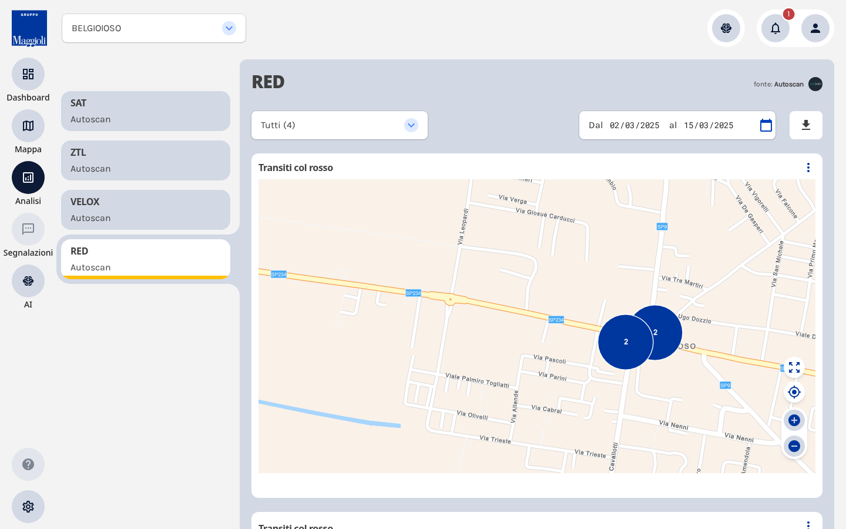This screenshot has height=529, width=846.
Task: Click the RED page heading
Action: tap(268, 82)
